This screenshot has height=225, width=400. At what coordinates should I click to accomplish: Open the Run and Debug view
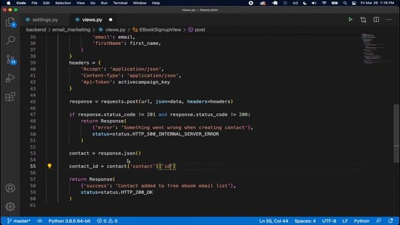[x=10, y=78]
